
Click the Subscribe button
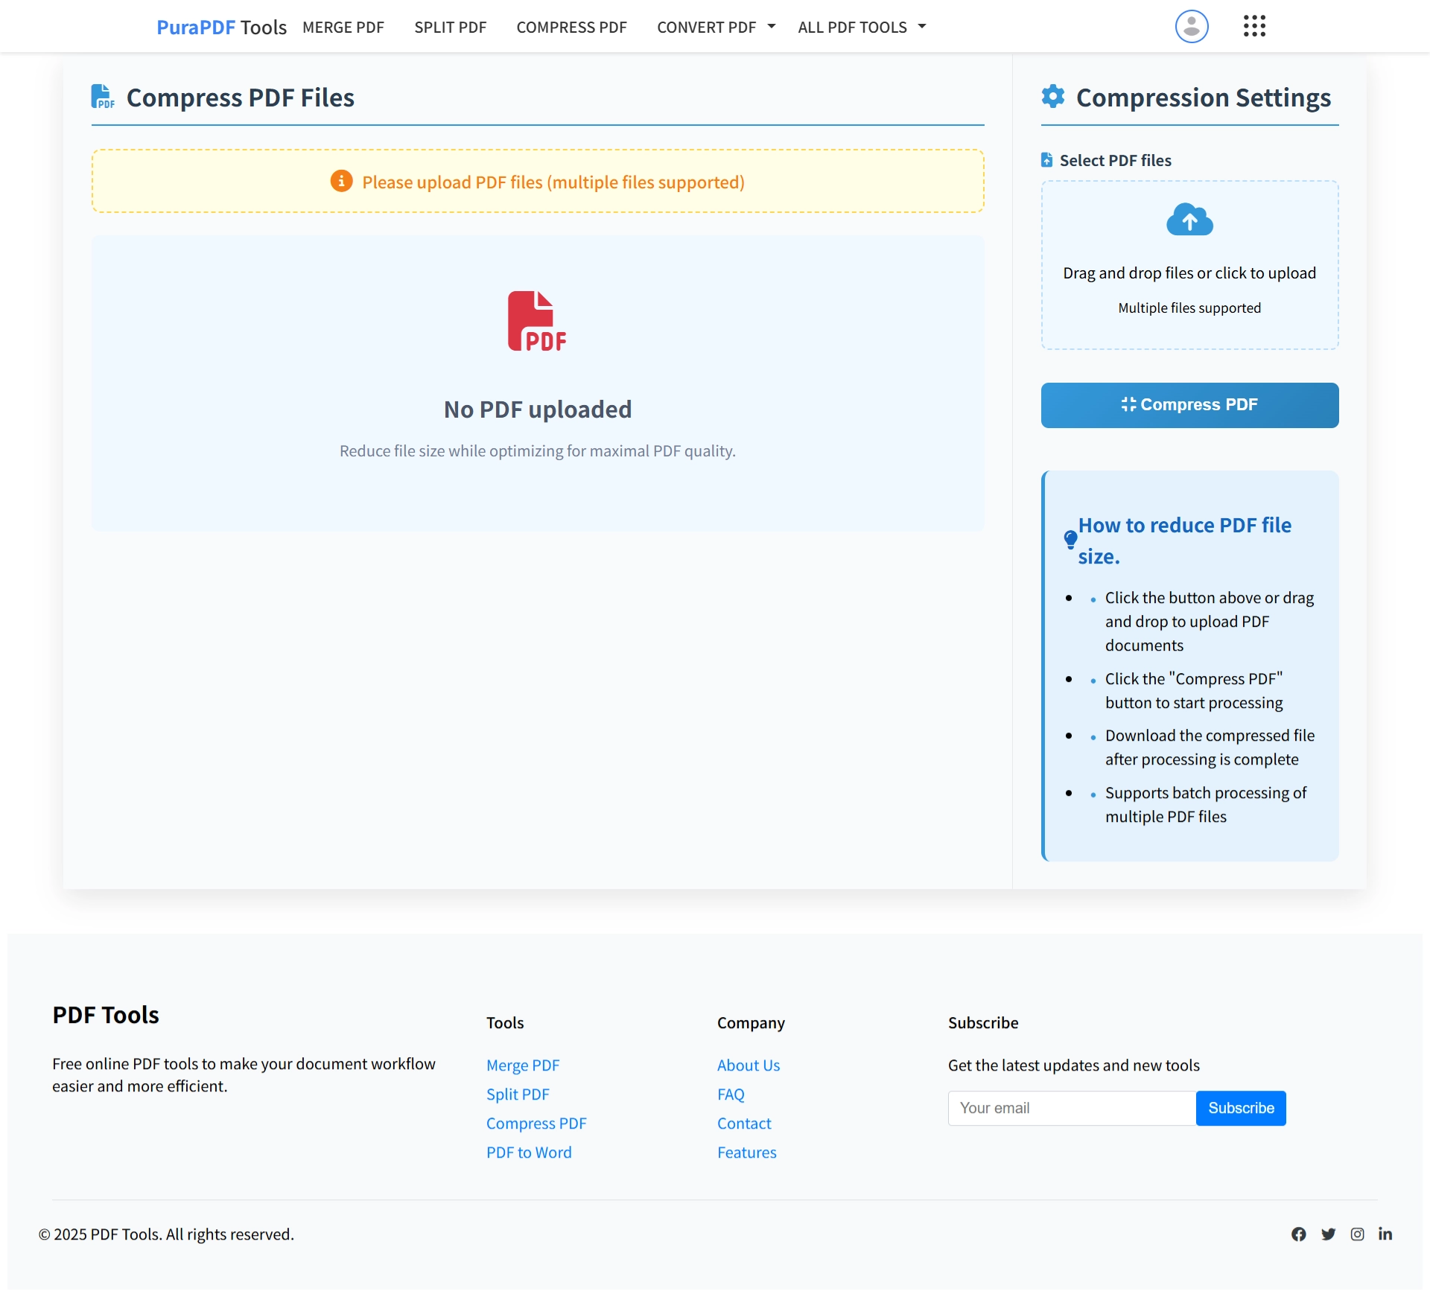point(1240,1108)
